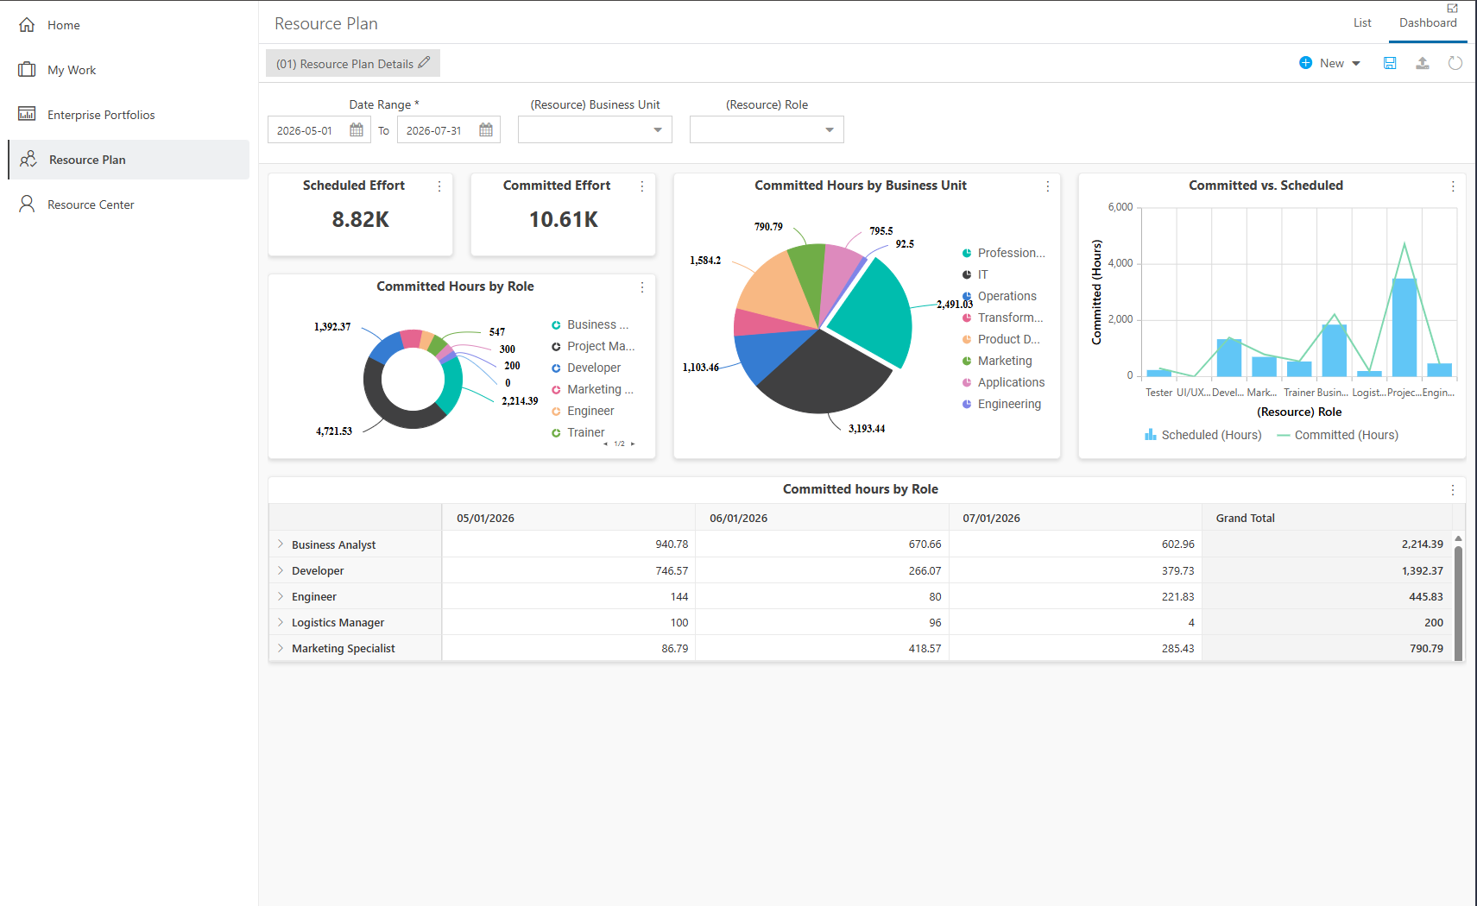The image size is (1477, 906).
Task: Switch to the Dashboard tab
Action: (1428, 23)
